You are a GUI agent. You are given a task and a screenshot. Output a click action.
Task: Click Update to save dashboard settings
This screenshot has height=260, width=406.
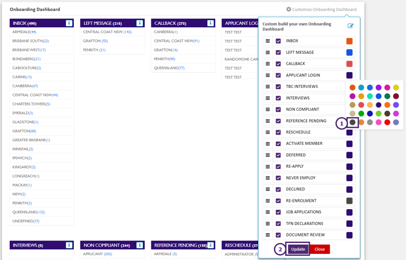click(x=298, y=249)
